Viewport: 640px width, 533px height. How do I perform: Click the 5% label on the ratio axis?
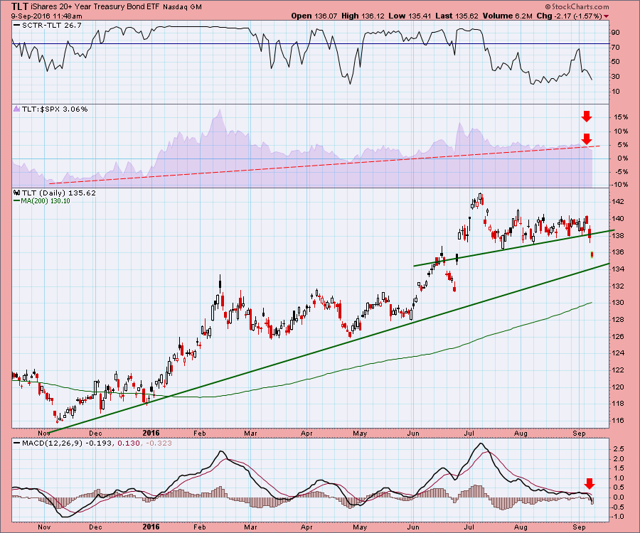coord(622,145)
